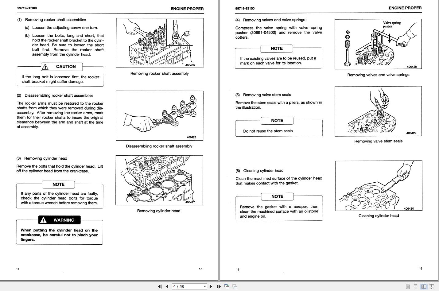The image size is (439, 291).
Task: Switch to single page layout
Action: click(408, 287)
